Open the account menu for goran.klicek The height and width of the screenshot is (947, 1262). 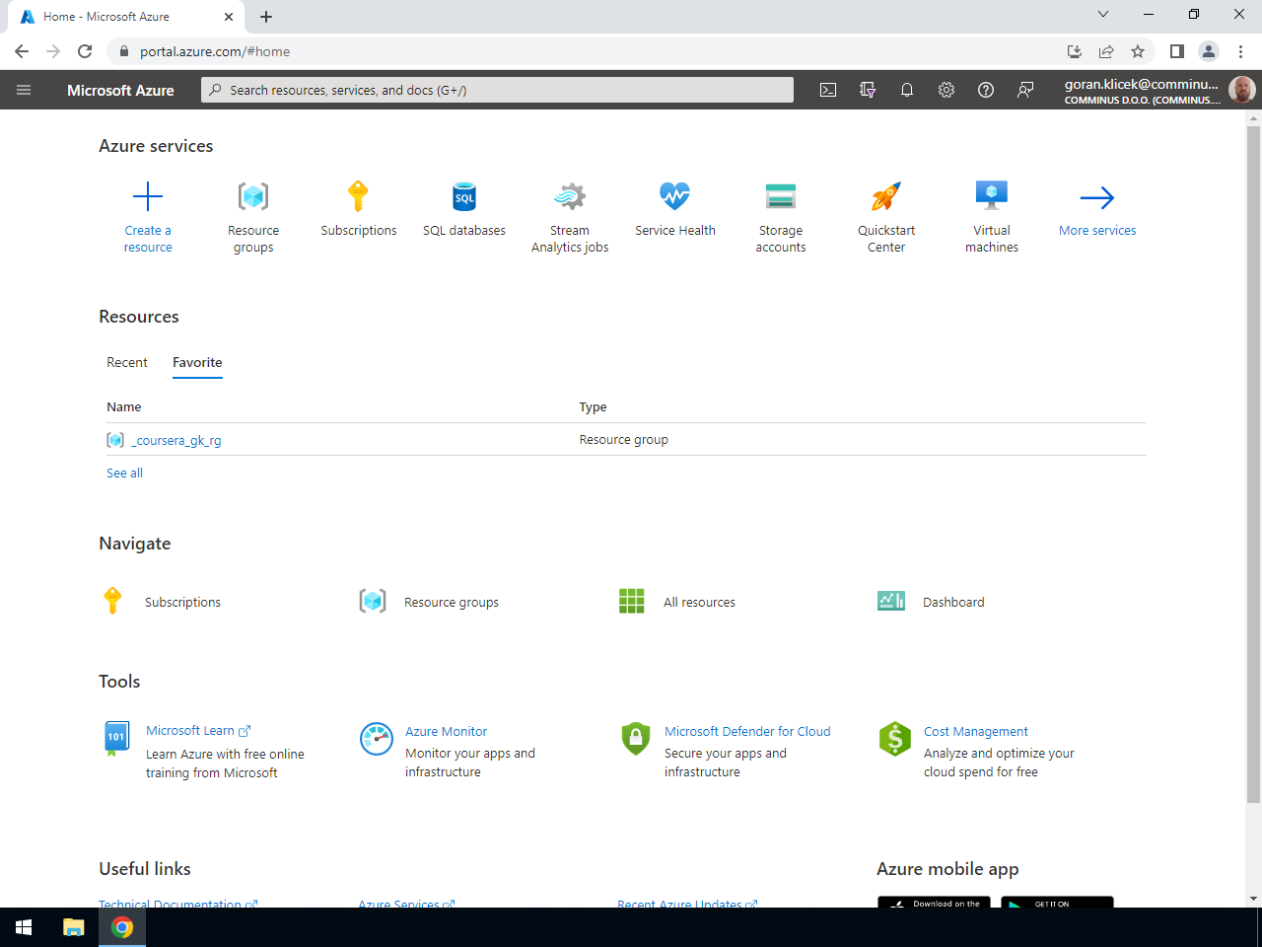(x=1159, y=90)
